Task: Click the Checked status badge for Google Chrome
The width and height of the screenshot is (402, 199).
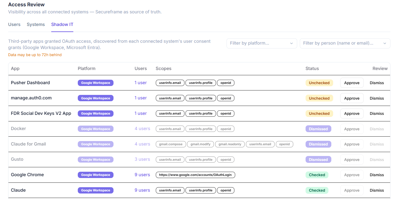Action: [x=317, y=175]
